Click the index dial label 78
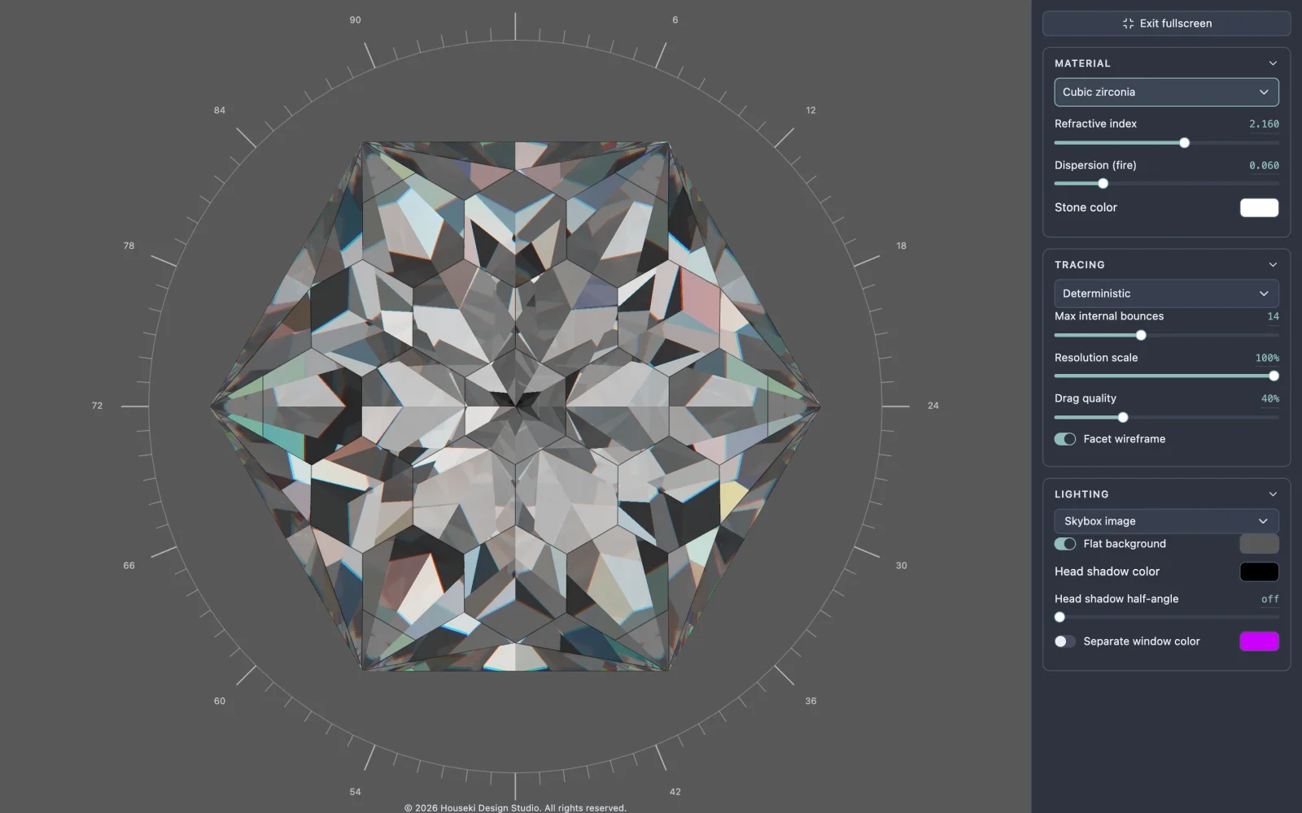Image resolution: width=1302 pixels, height=813 pixels. point(129,246)
